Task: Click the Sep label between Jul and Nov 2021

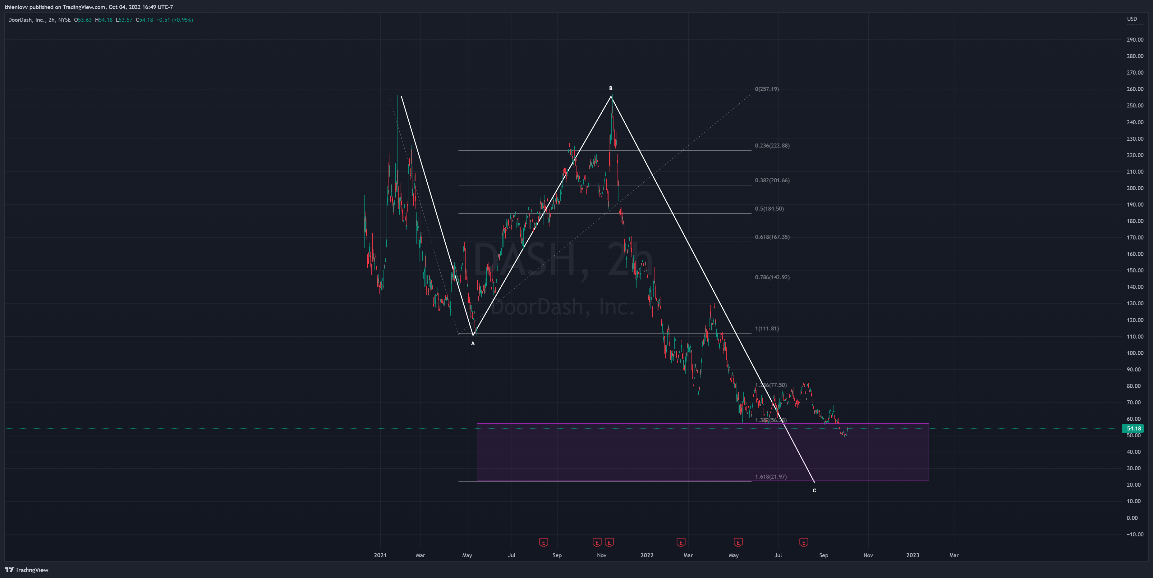Action: point(557,555)
